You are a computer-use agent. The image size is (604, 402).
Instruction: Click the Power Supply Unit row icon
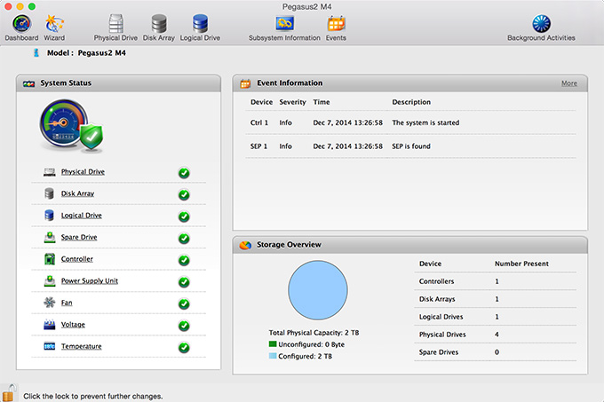pos(50,280)
